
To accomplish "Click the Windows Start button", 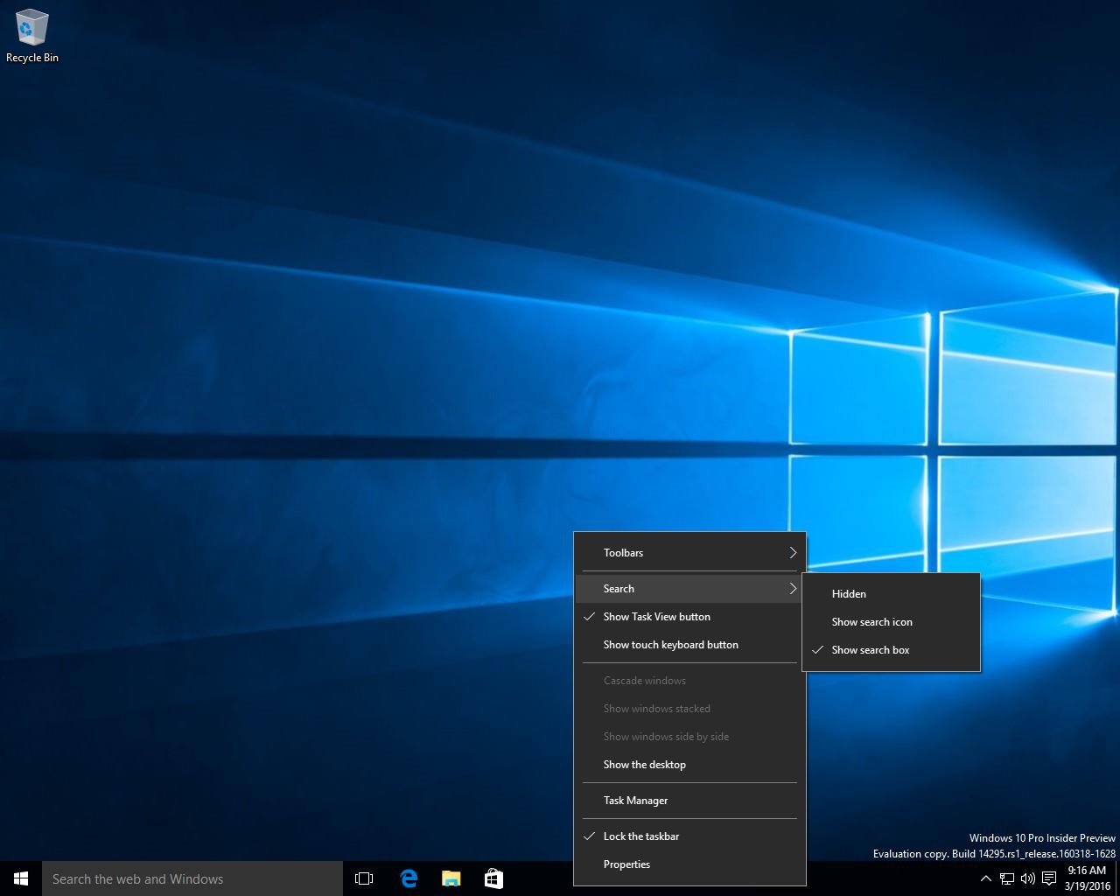I will 21,878.
